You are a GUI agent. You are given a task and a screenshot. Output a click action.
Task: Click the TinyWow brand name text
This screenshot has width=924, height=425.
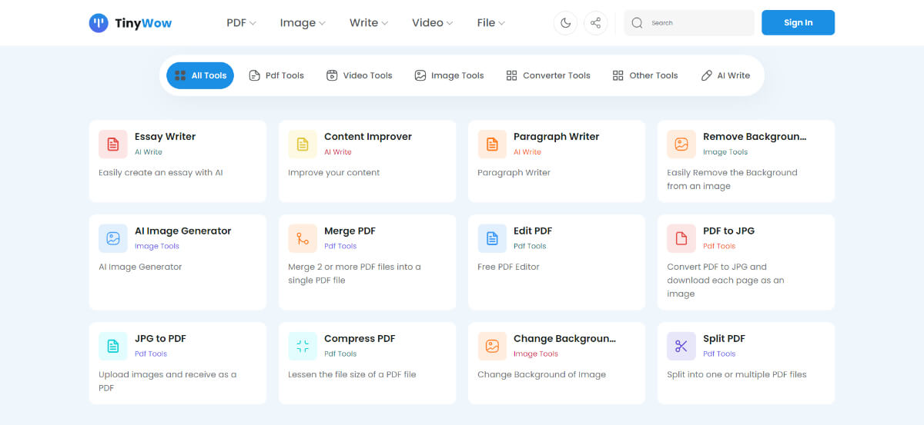click(x=143, y=23)
